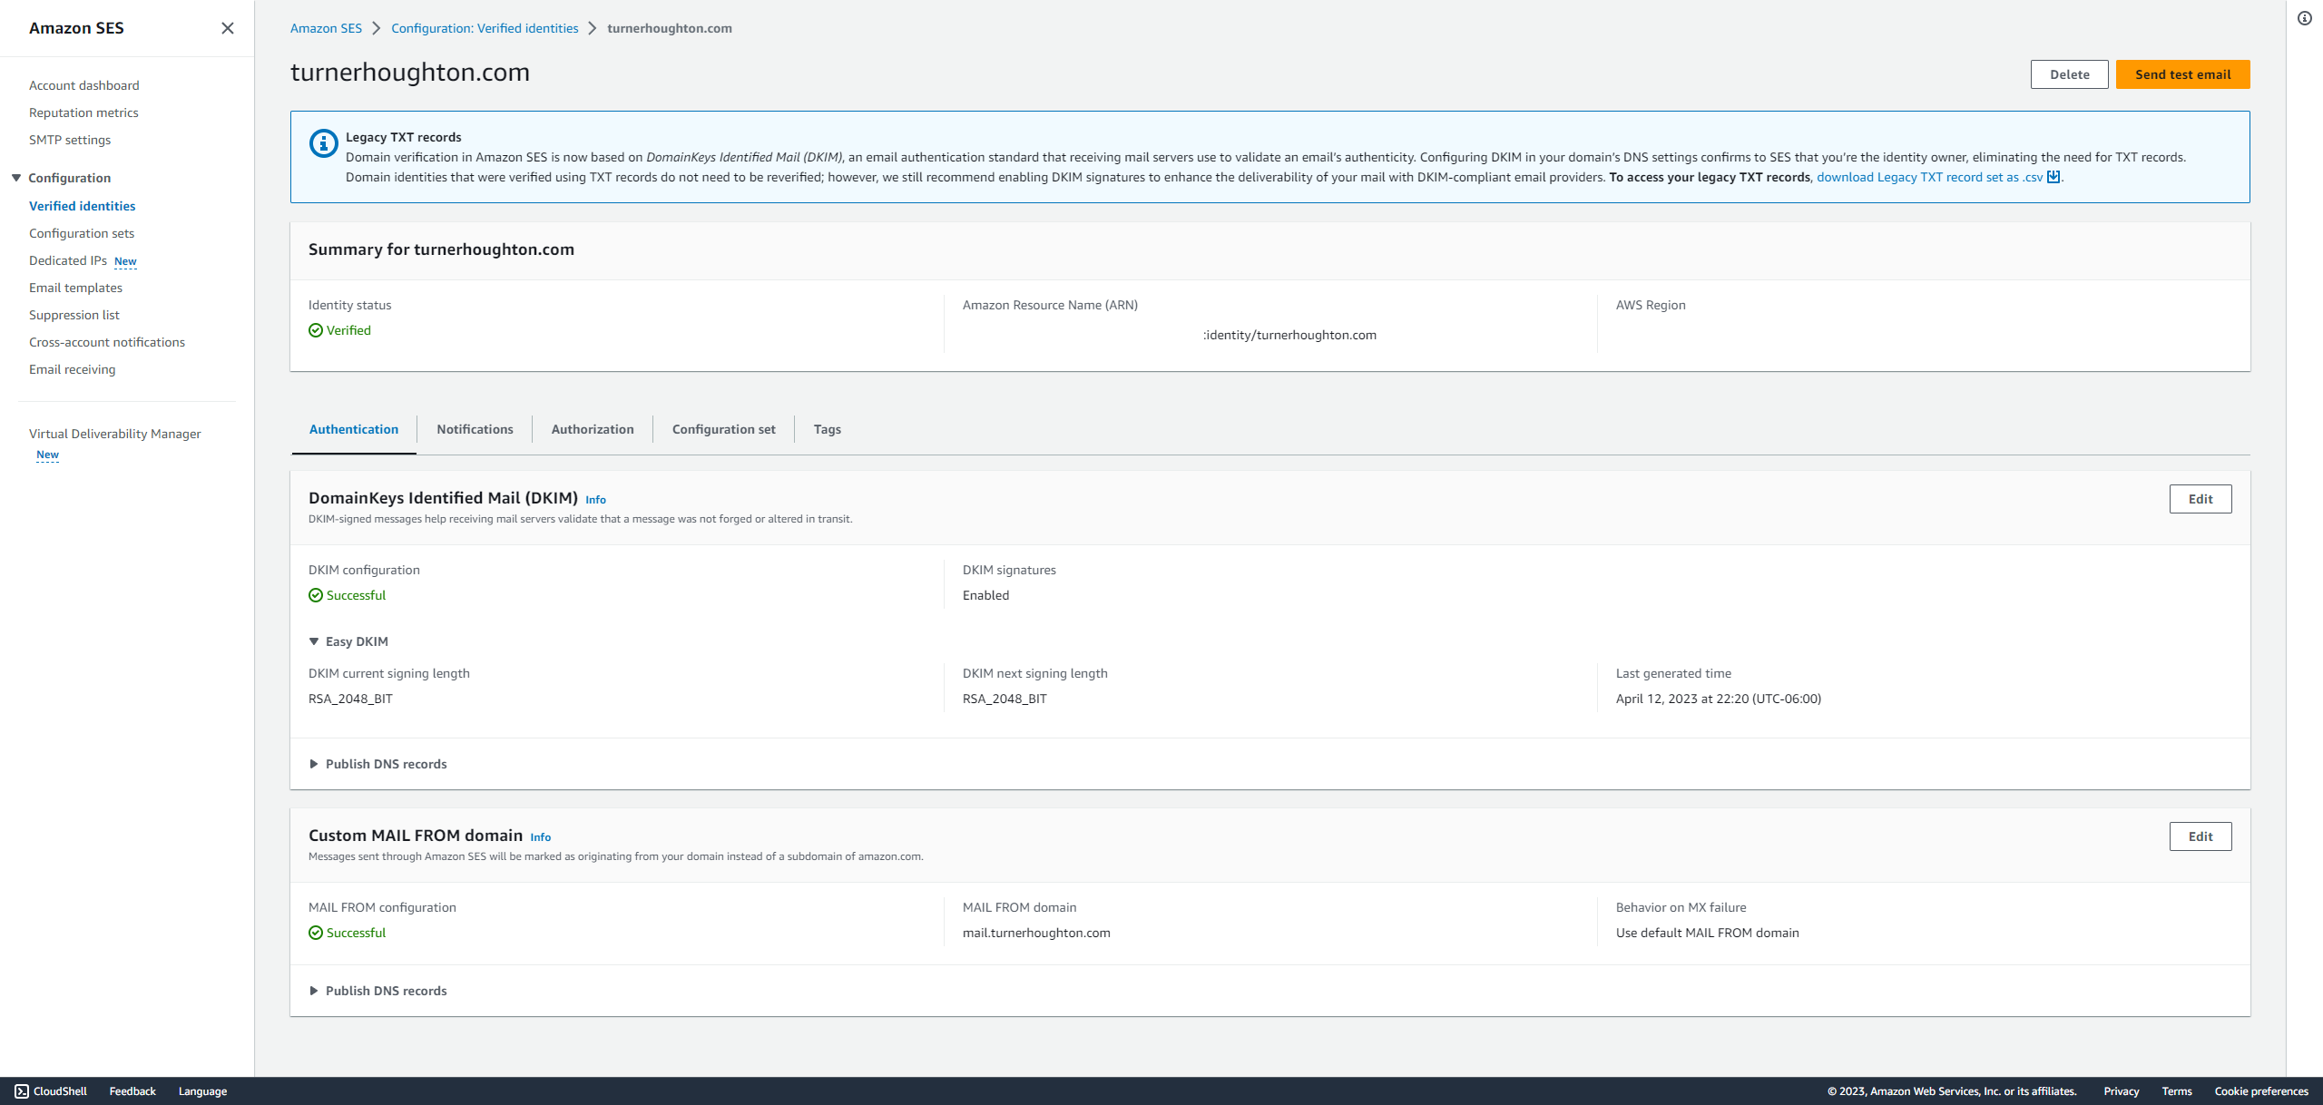Open the DKIM Info link
This screenshot has height=1105, width=2323.
point(595,500)
